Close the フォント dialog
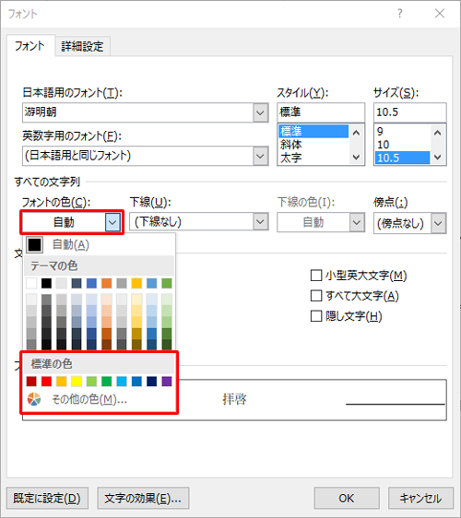461x518 pixels. tap(440, 14)
